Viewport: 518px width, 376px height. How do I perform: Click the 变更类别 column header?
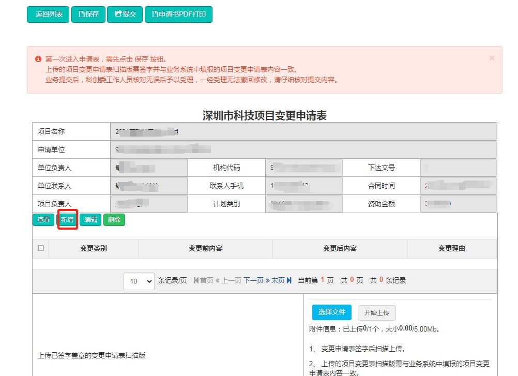(x=94, y=248)
